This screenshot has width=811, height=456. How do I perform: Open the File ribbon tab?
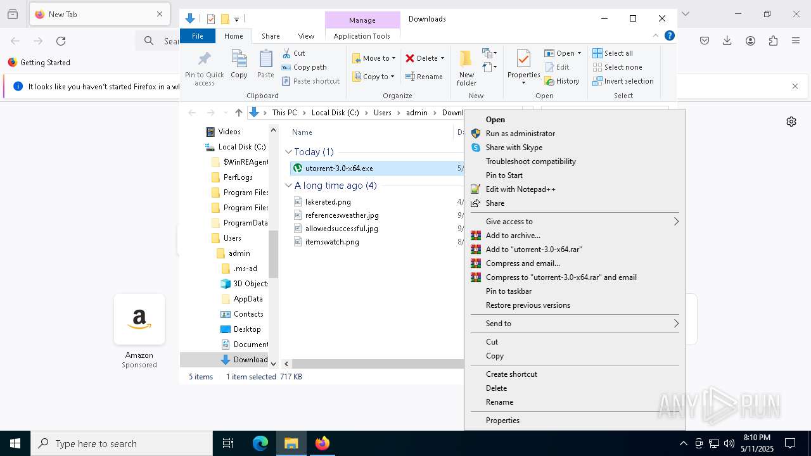(x=198, y=36)
